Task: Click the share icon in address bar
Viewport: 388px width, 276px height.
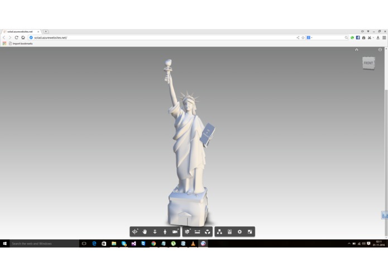Action: [298, 37]
